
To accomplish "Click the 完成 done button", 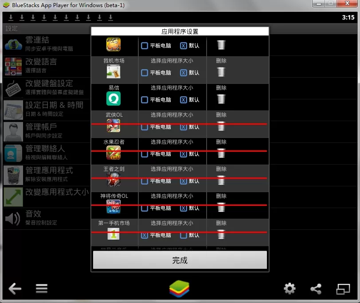I will click(x=180, y=260).
